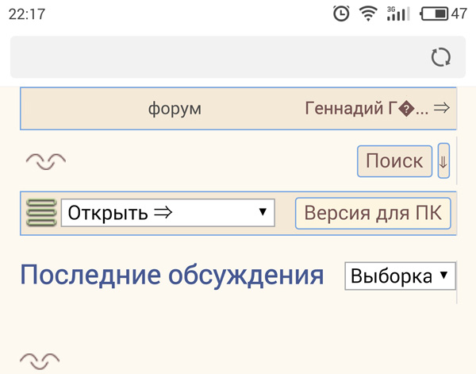The image size is (476, 374).
Task: Click the wavy bird logo near Поиск
Action: (46, 161)
